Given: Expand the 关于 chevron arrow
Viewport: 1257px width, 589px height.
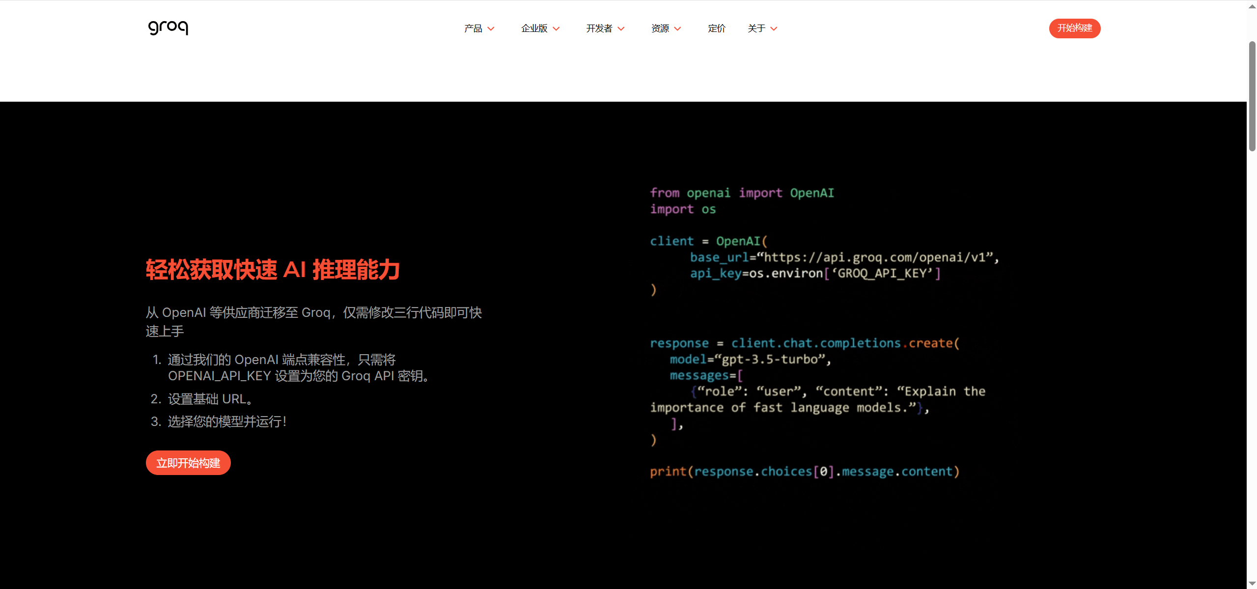Looking at the screenshot, I should [x=774, y=29].
